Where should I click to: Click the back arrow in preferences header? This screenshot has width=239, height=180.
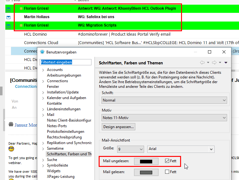pos(202,62)
